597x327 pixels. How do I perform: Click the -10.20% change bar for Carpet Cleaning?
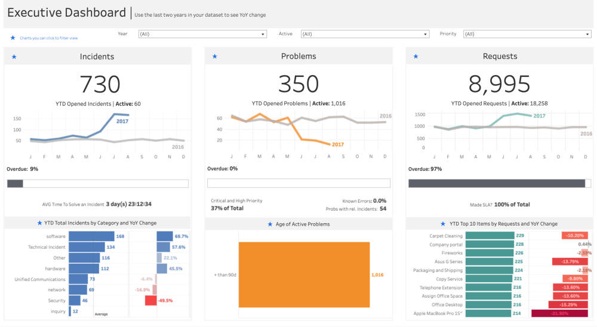(574, 236)
